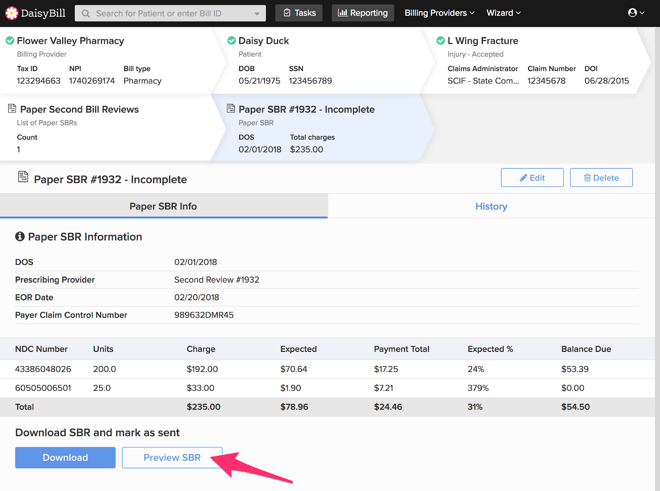660x491 pixels.
Task: Expand the Billing Providers menu
Action: (439, 13)
